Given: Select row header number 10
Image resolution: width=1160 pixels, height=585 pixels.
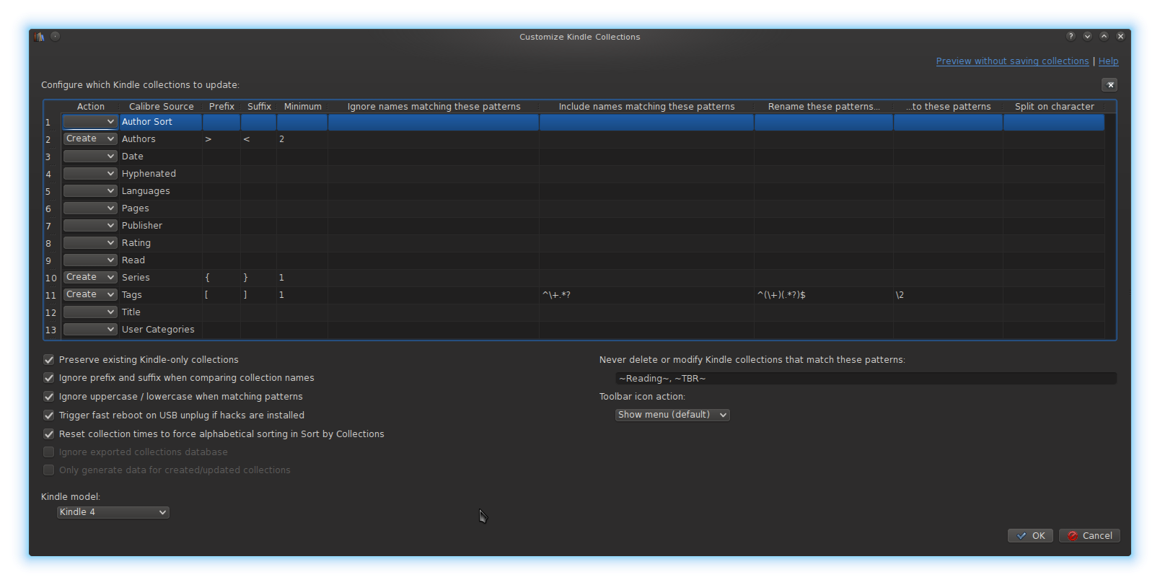Looking at the screenshot, I should pyautogui.click(x=51, y=278).
